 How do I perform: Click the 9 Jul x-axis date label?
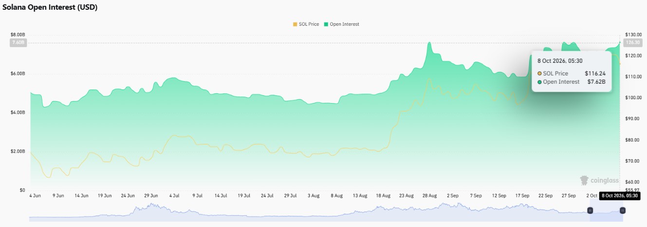[x=198, y=195]
